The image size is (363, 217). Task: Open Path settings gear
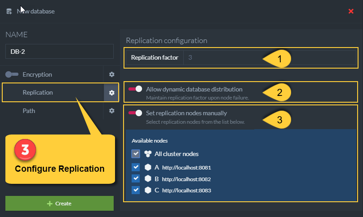[111, 111]
